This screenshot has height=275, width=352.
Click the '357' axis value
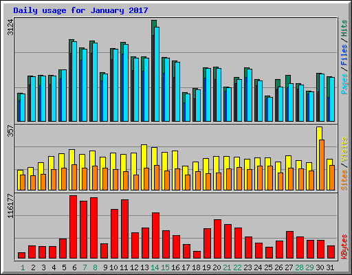click(10, 131)
